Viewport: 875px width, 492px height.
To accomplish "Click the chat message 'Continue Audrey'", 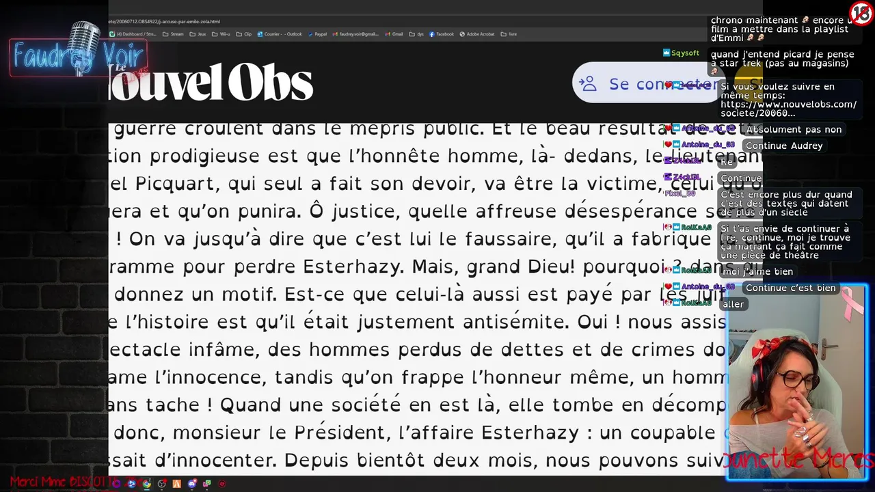I will (x=784, y=146).
